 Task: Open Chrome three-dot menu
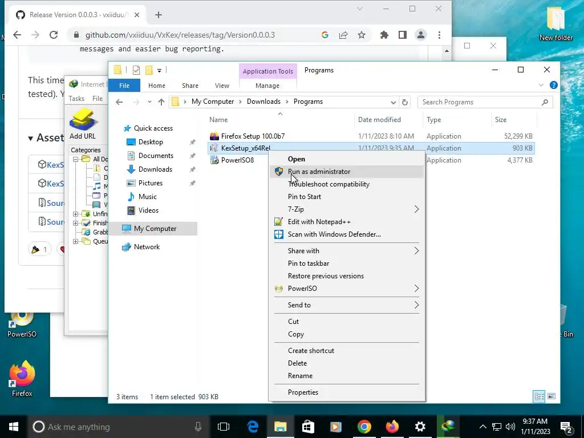coord(440,35)
